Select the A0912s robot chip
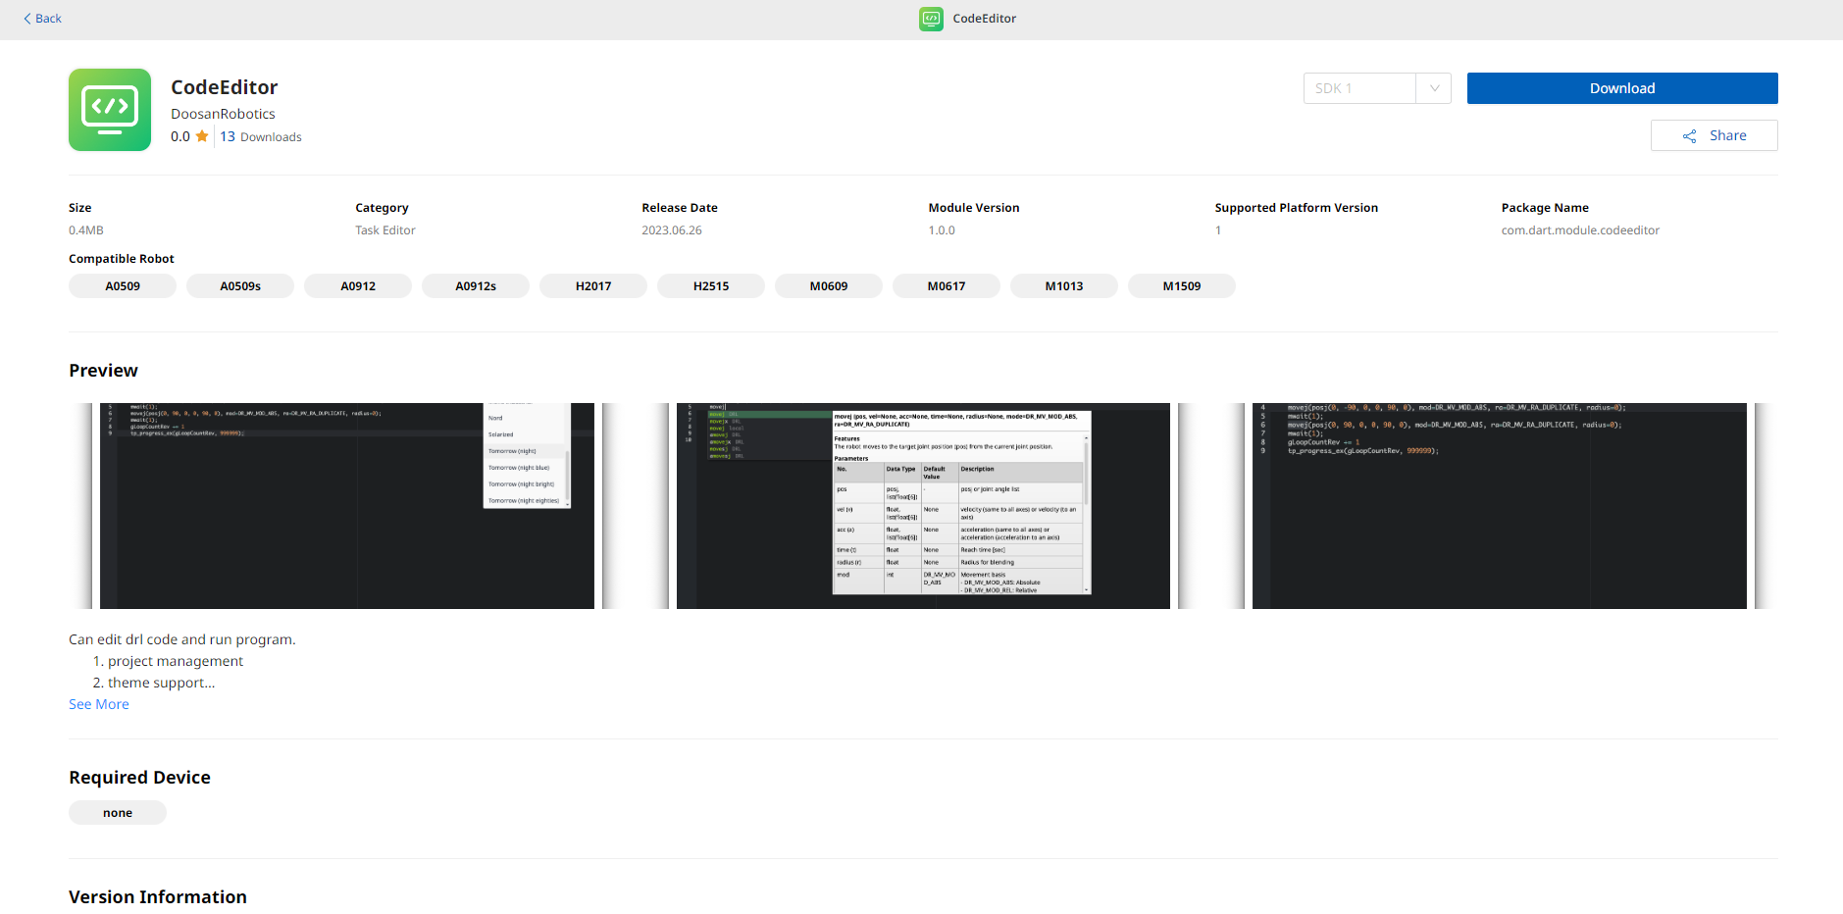This screenshot has width=1843, height=914. (476, 286)
